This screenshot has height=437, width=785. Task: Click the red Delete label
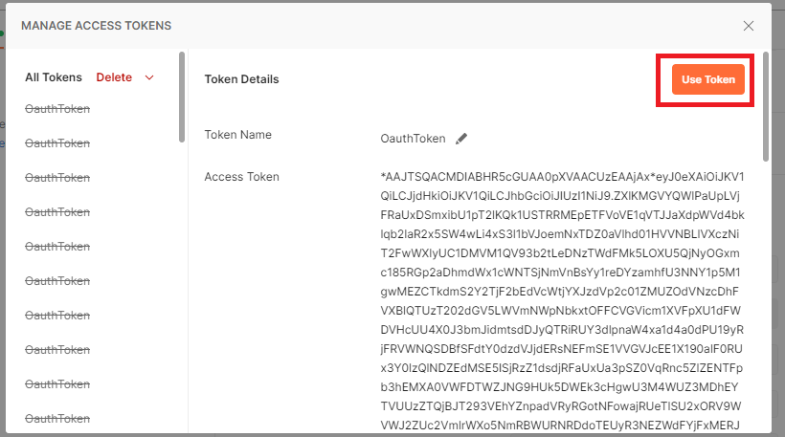pyautogui.click(x=114, y=77)
